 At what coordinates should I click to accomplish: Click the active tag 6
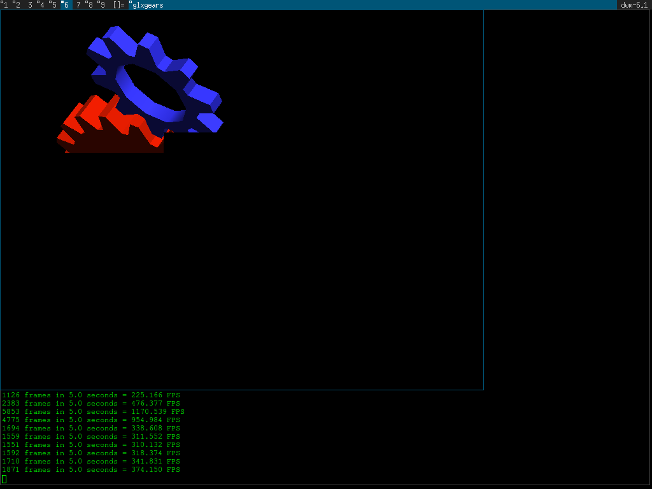point(66,5)
